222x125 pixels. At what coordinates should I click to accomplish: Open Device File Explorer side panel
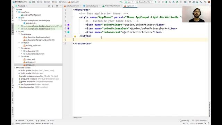click(x=210, y=109)
